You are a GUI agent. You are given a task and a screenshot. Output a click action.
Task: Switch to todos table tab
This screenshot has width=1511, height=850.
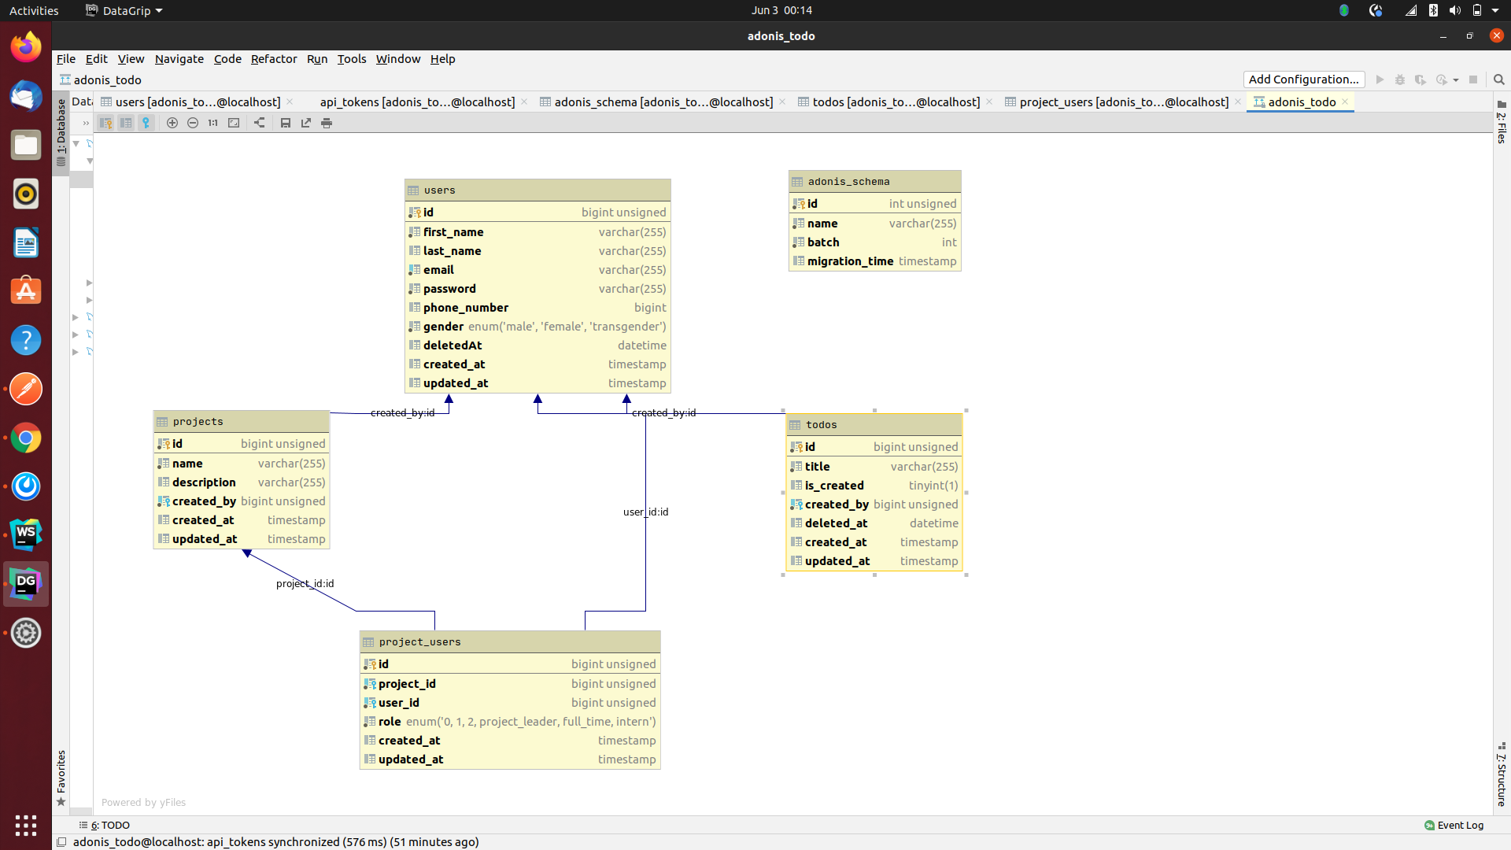[x=896, y=102]
